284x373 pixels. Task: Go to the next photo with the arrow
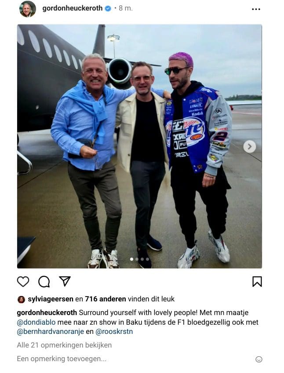pyautogui.click(x=249, y=147)
